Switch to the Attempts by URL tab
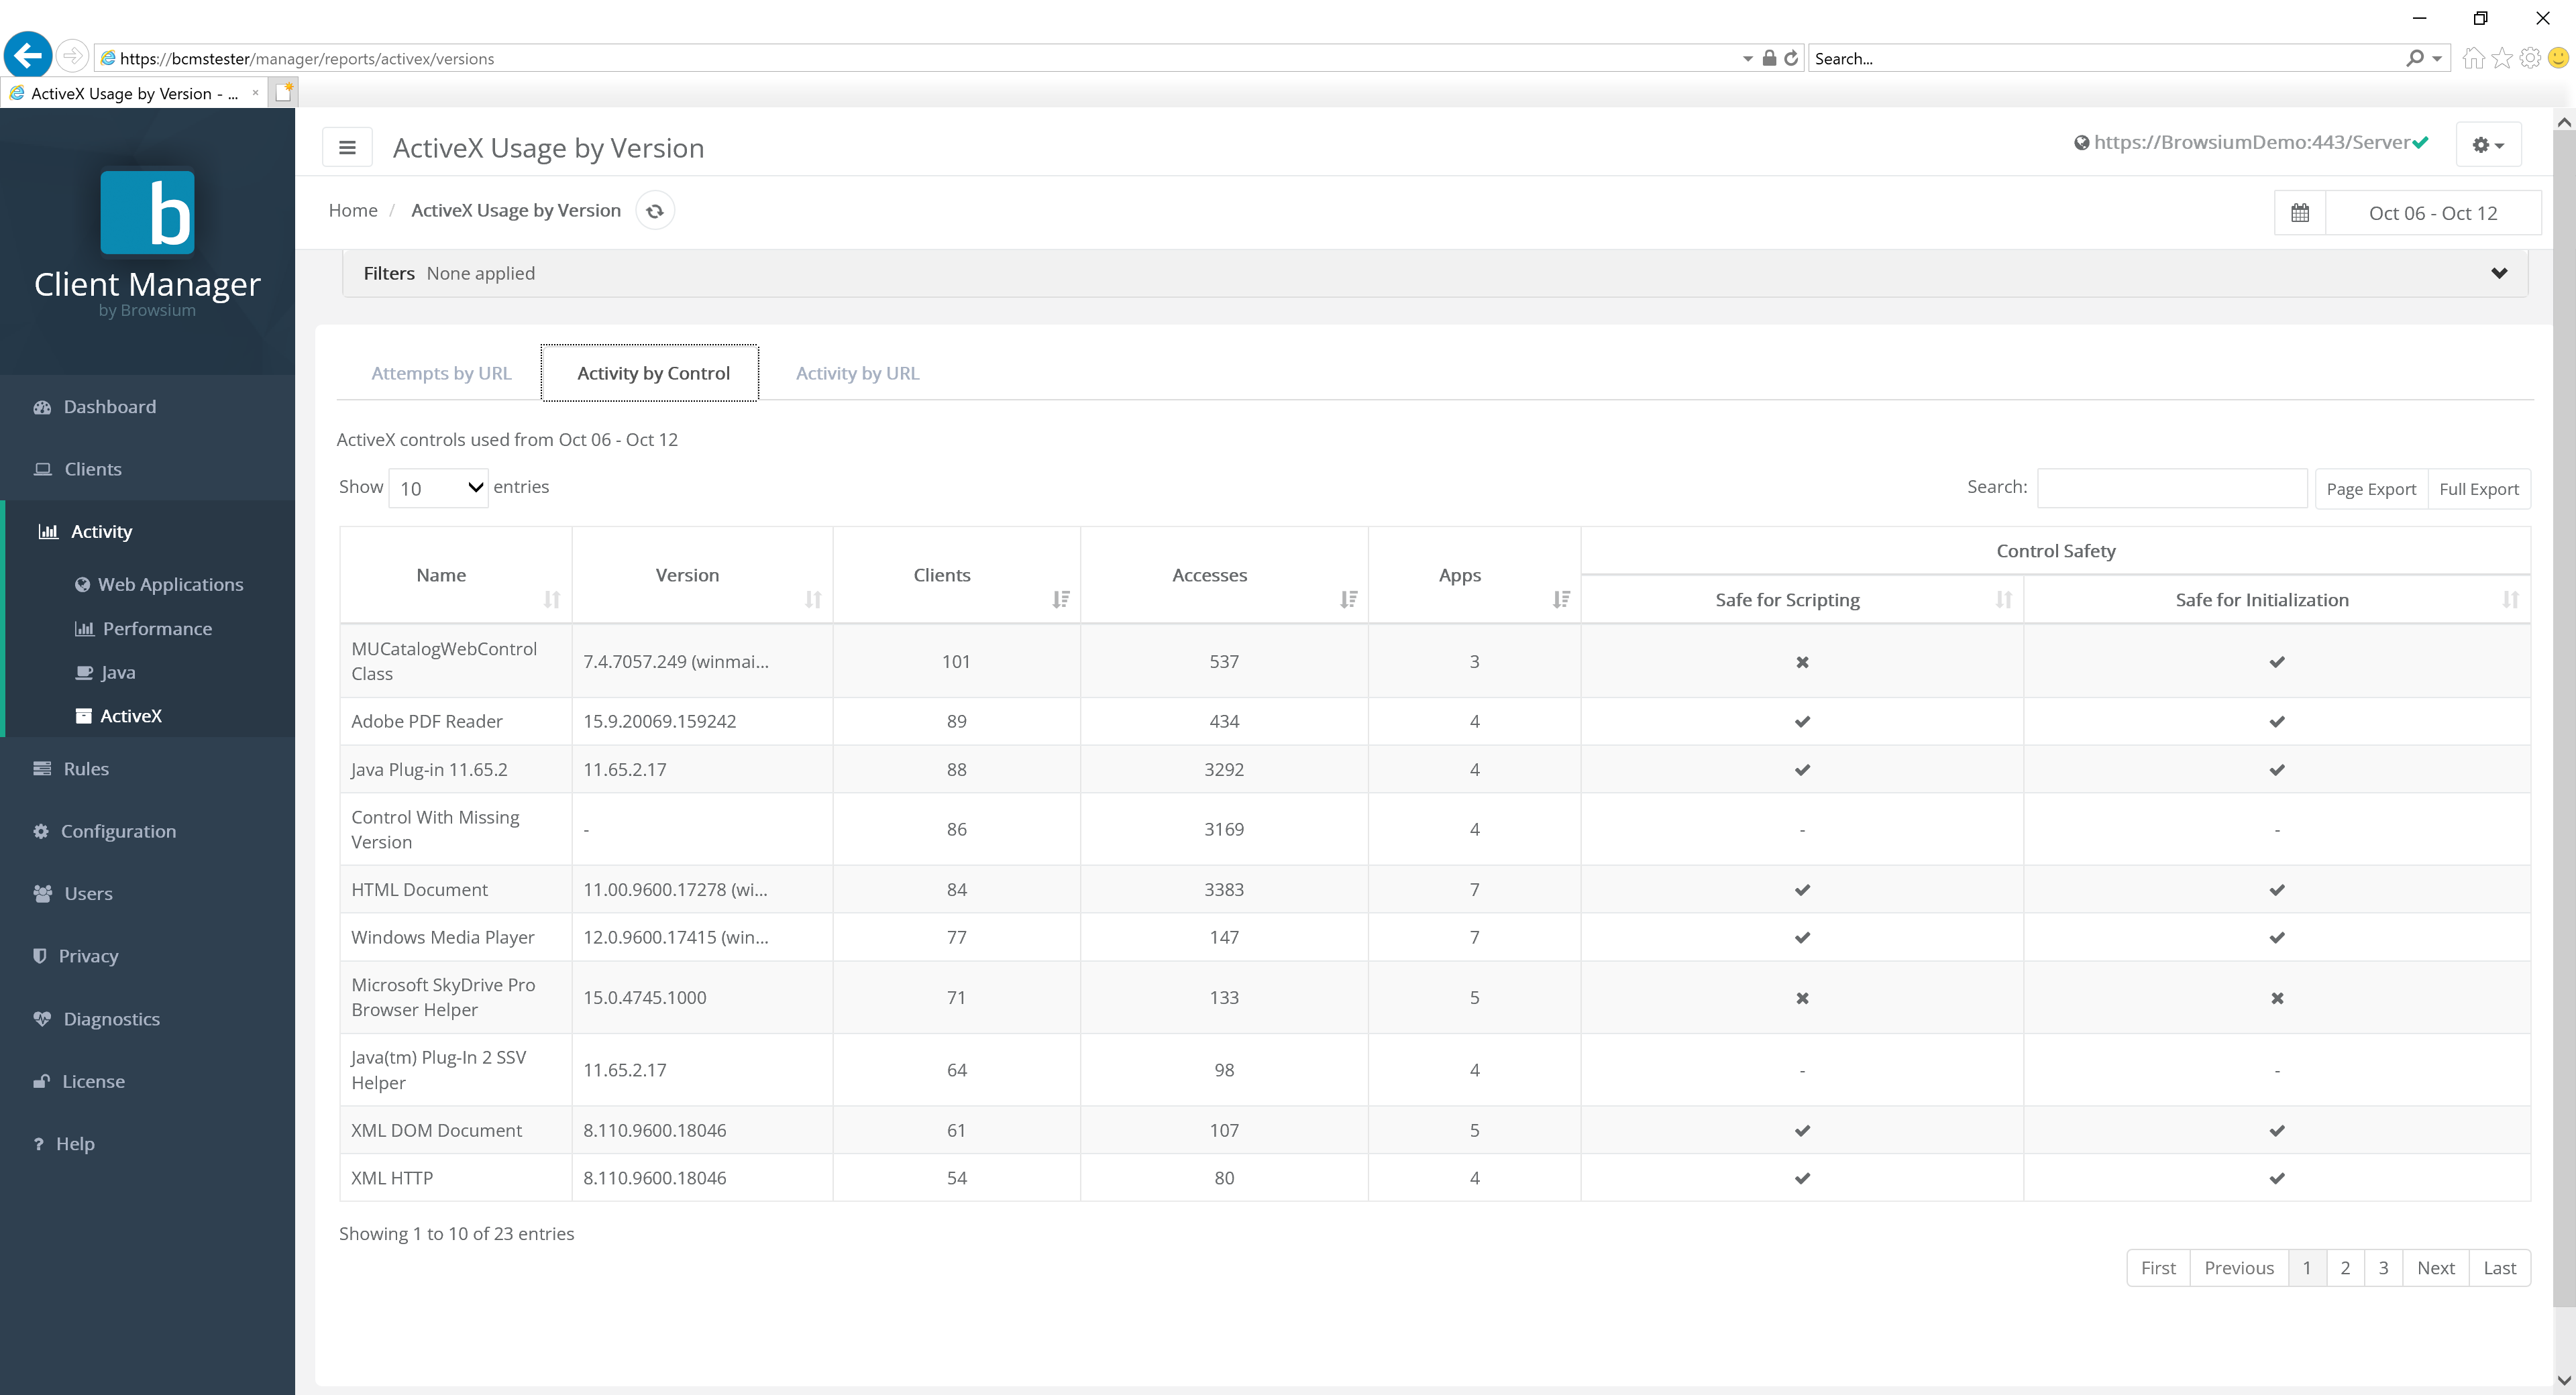 (x=441, y=372)
